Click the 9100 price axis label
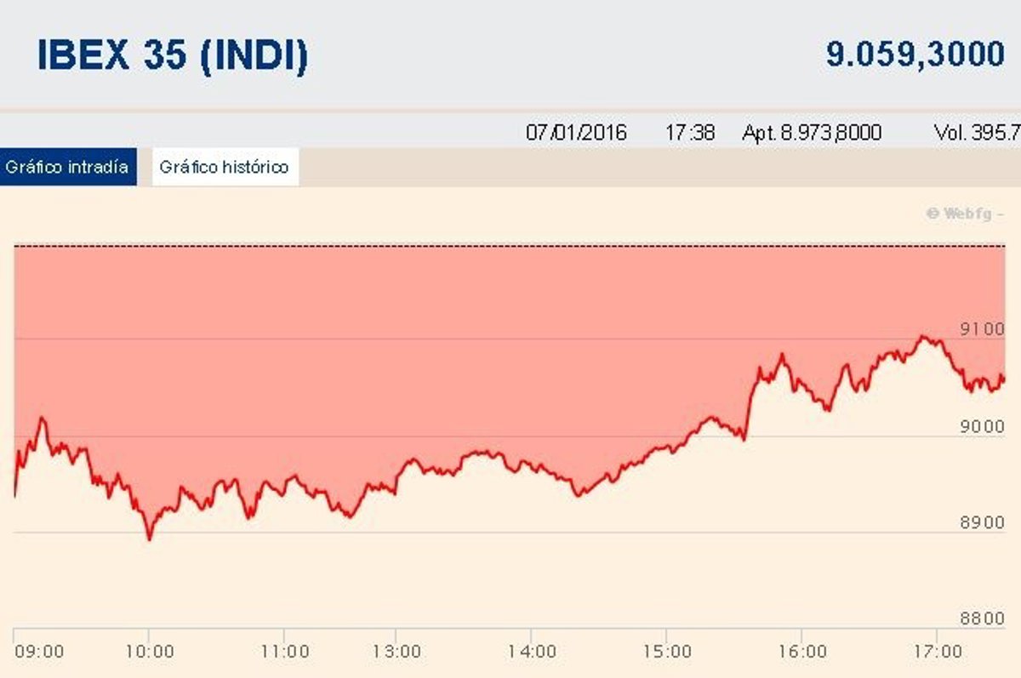Viewport: 1021px width, 678px height. tap(981, 329)
